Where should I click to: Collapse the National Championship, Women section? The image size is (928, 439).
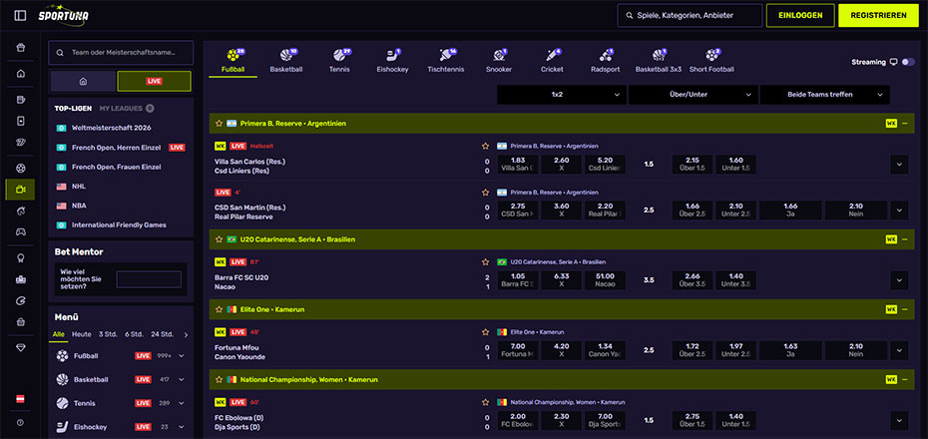coord(904,379)
